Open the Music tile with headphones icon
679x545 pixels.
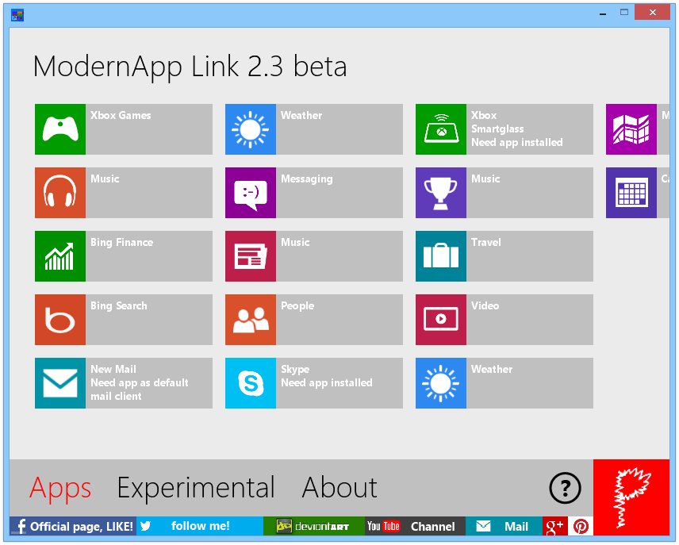[124, 193]
